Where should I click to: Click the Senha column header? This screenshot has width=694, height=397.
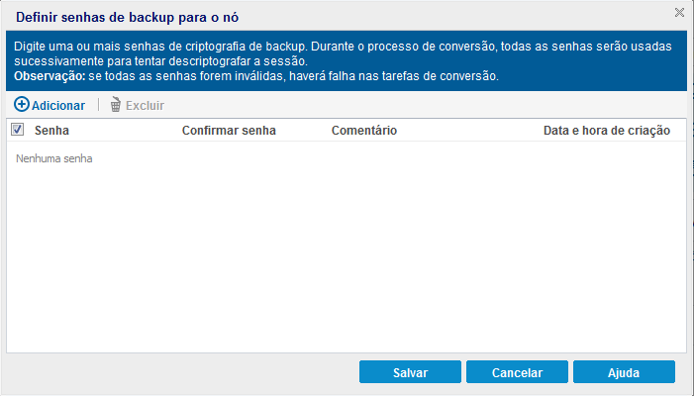[51, 130]
